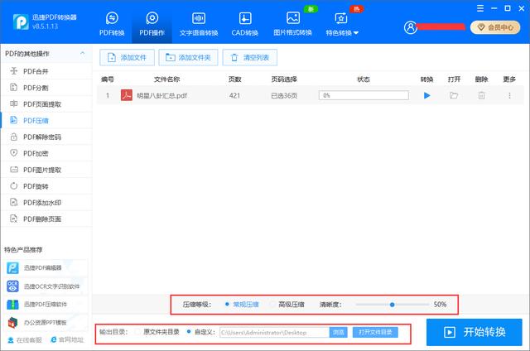Viewport: 530px width, 351px height.
Task: Click the user account avatar icon
Action: point(410,27)
